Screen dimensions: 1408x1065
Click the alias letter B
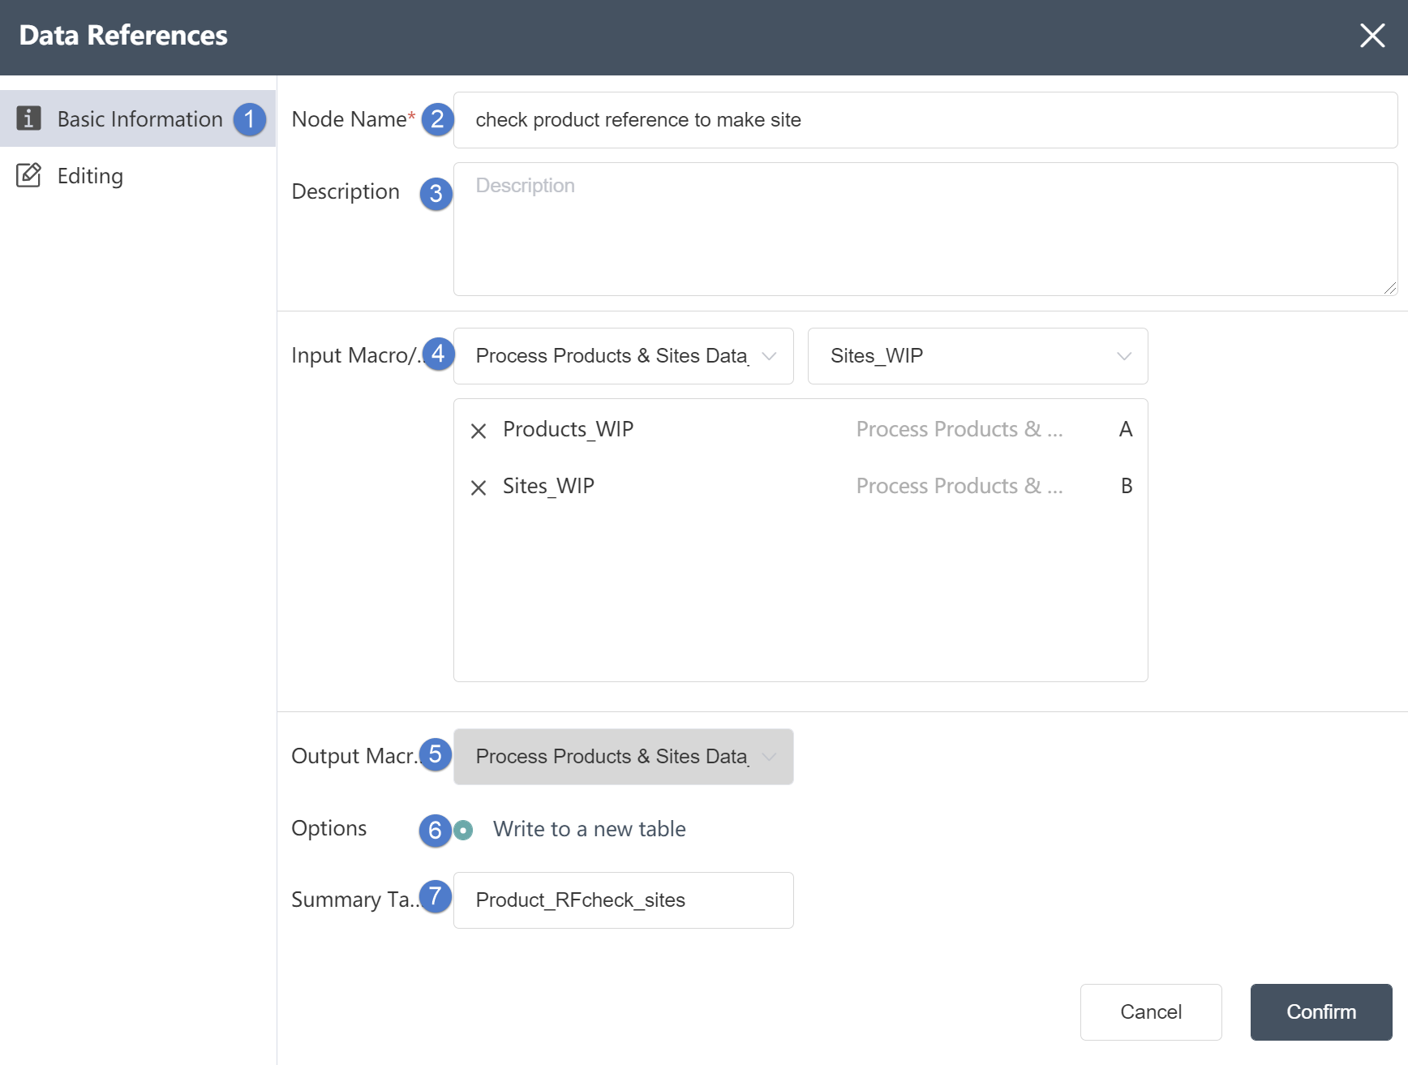click(1126, 486)
